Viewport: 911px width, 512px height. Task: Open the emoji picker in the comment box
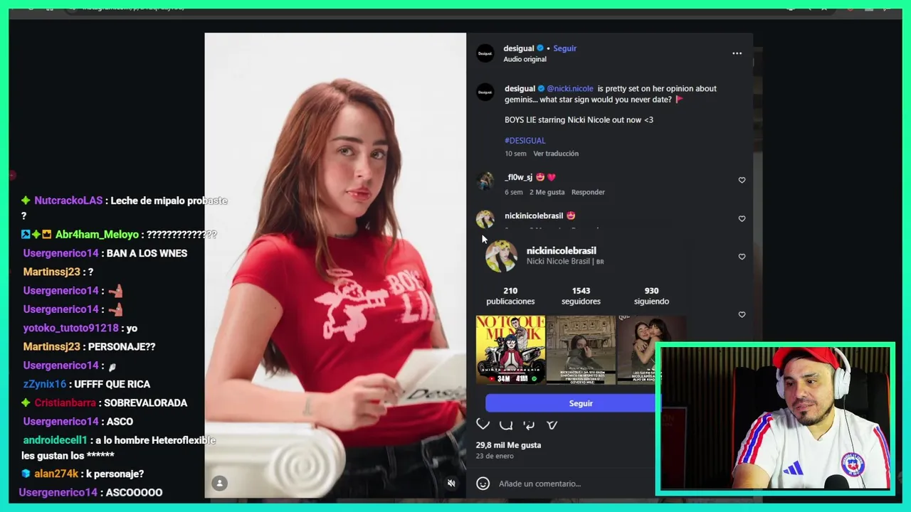(x=483, y=484)
